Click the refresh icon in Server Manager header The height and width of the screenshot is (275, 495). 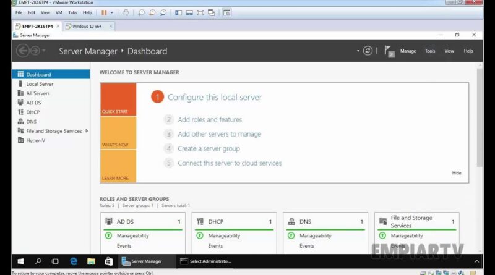(x=368, y=51)
